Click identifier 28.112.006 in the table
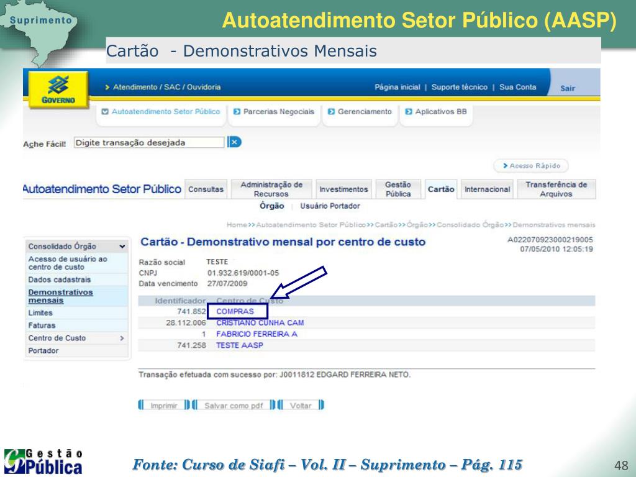 [x=186, y=323]
